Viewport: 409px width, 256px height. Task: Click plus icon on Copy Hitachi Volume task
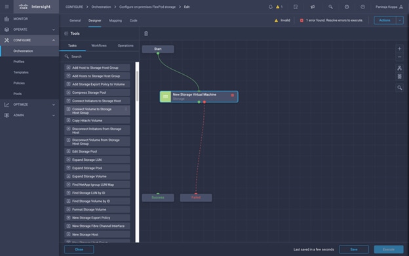tap(68, 120)
